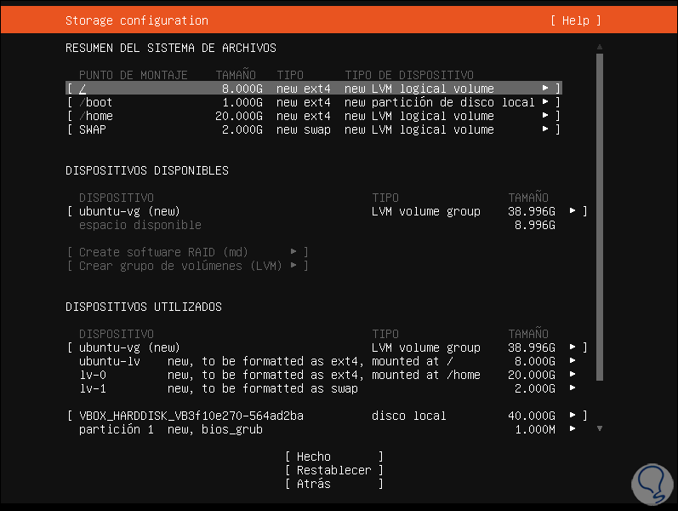678x511 pixels.
Task: Open arrow menu for used ubuntu-vg group
Action: [x=573, y=347]
